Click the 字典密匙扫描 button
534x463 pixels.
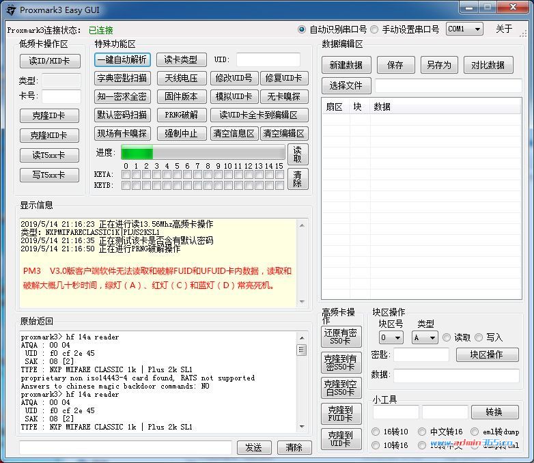122,78
